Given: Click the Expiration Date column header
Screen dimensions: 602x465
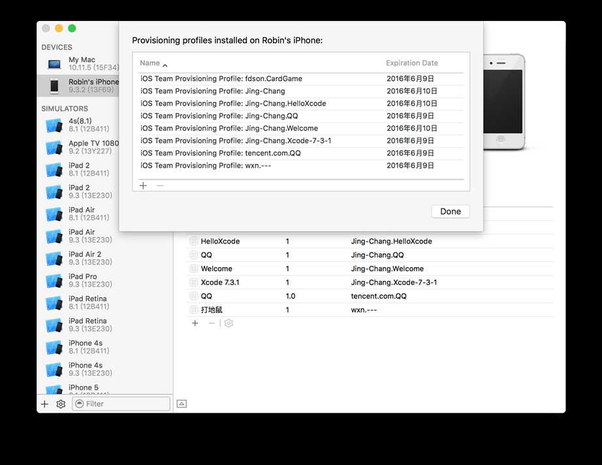Looking at the screenshot, I should pyautogui.click(x=411, y=63).
